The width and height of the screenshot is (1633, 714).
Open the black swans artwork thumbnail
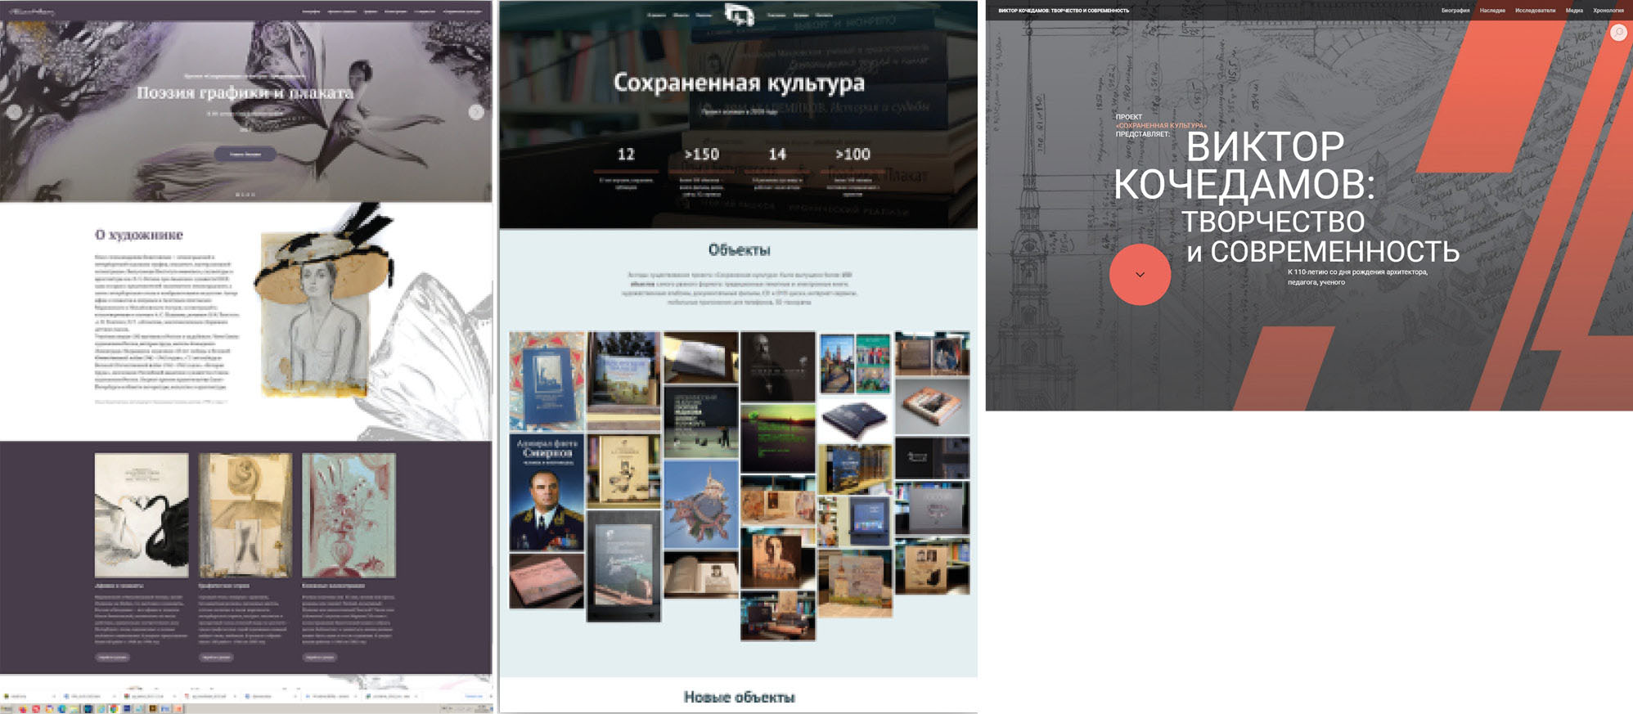pos(142,516)
